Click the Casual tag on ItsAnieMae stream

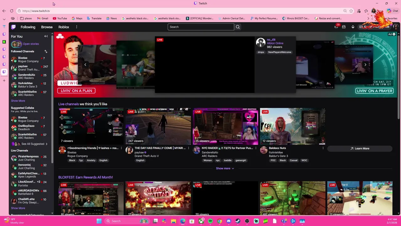pos(294,160)
